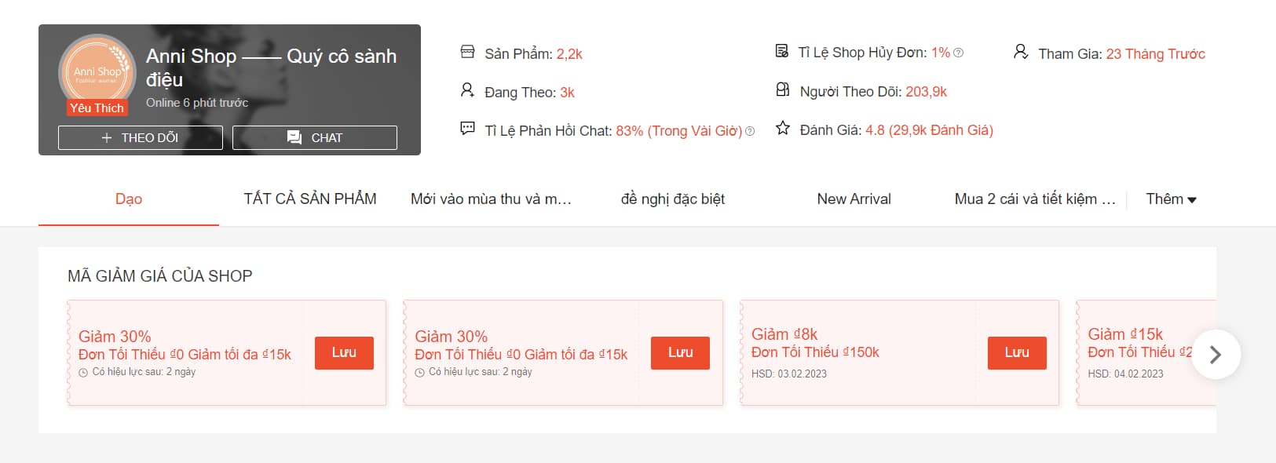
Task: Select the đề nghị đặc biệt tab
Action: coord(672,199)
